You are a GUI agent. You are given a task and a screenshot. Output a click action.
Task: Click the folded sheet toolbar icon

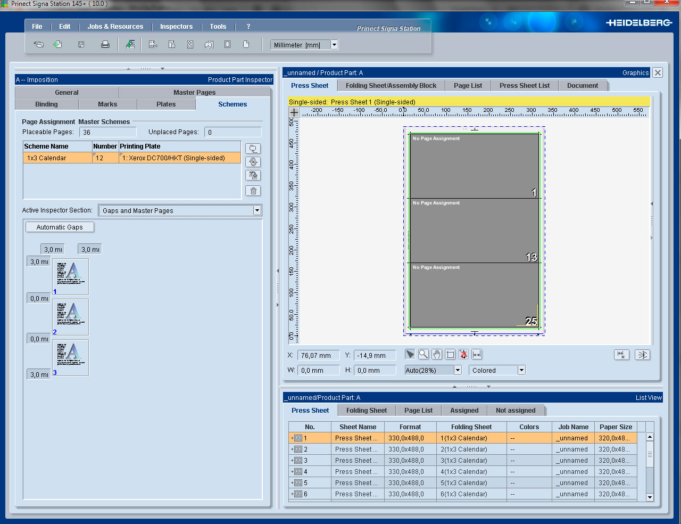tap(209, 45)
